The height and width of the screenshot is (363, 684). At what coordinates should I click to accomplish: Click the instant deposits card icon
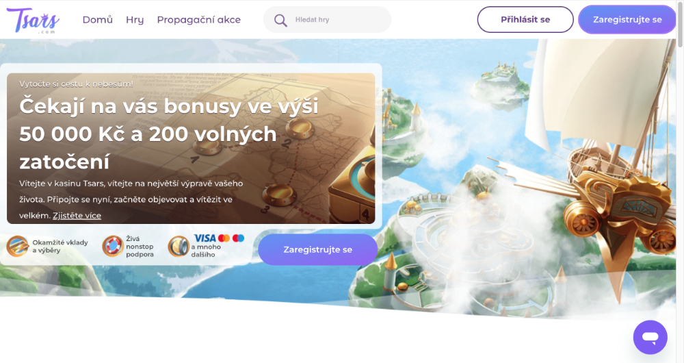pyautogui.click(x=18, y=247)
